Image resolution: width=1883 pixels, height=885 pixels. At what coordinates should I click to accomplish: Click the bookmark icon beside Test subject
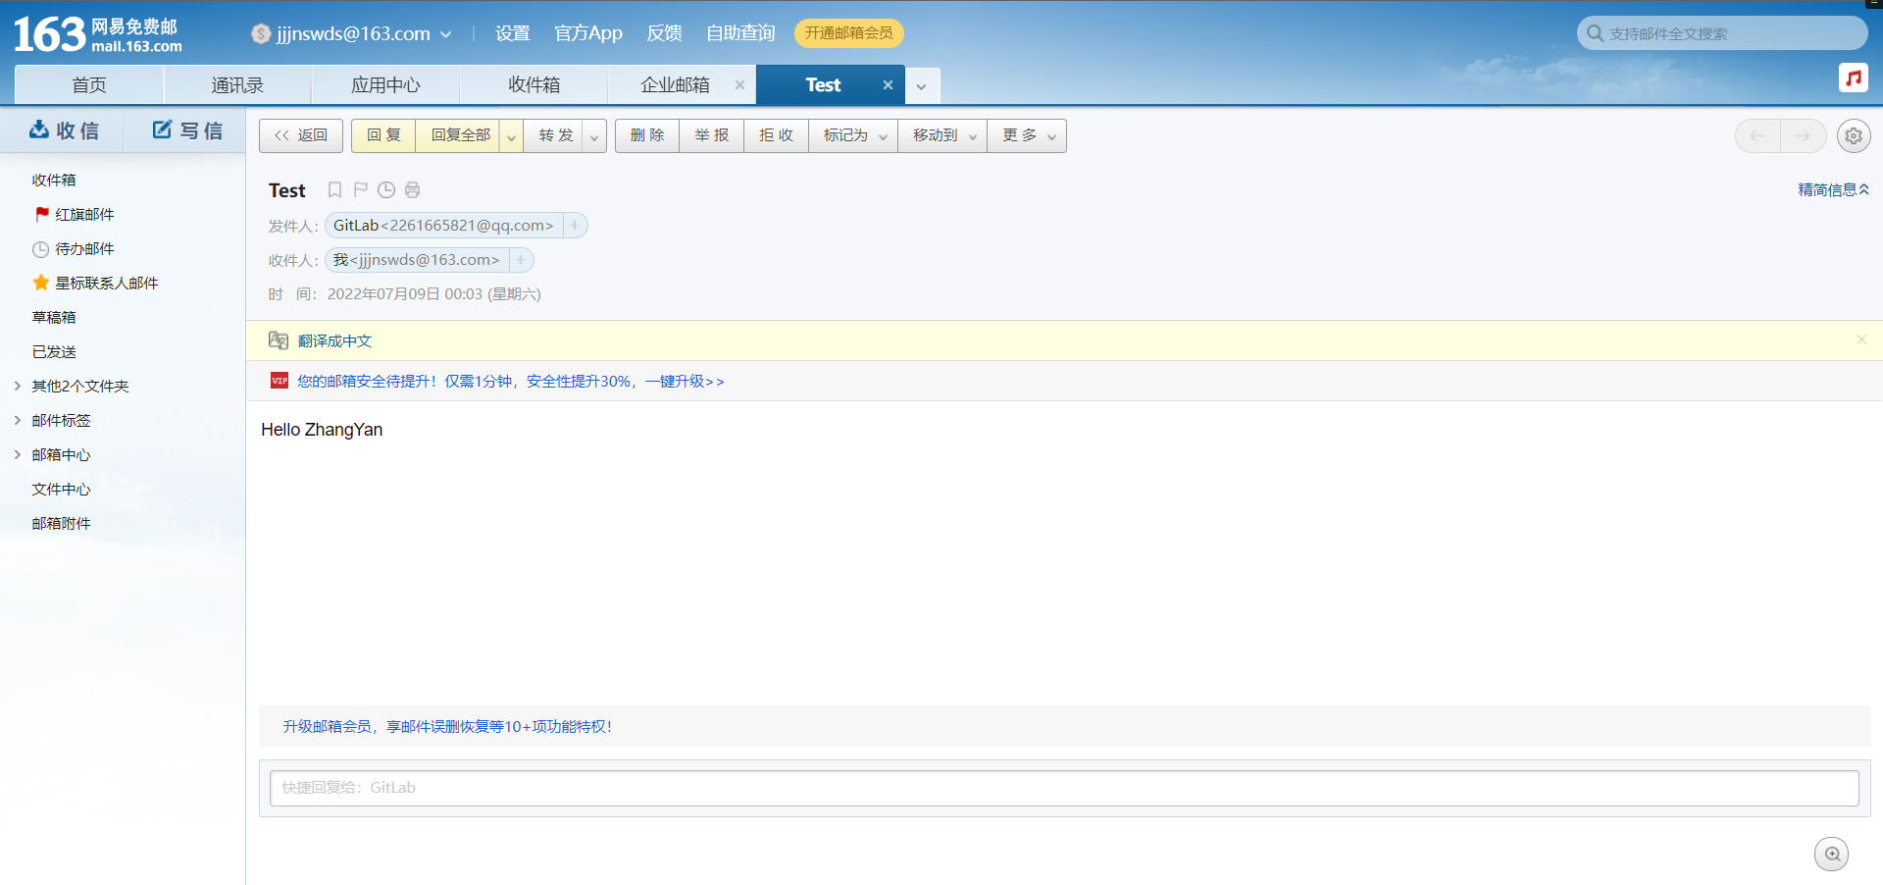[x=334, y=189]
